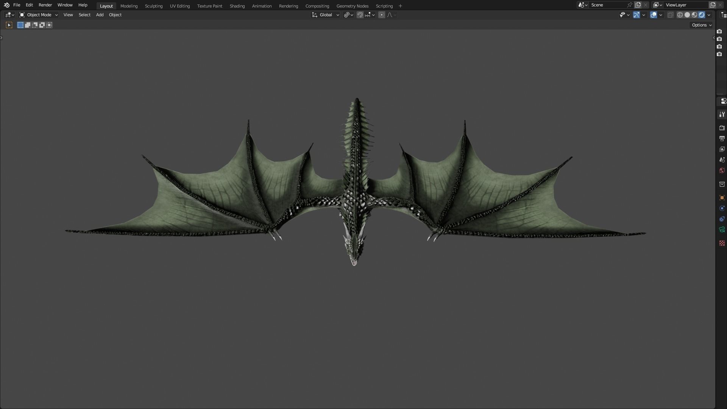Screen dimensions: 727x409
Task: Open the Options dropdown
Action: 702,25
